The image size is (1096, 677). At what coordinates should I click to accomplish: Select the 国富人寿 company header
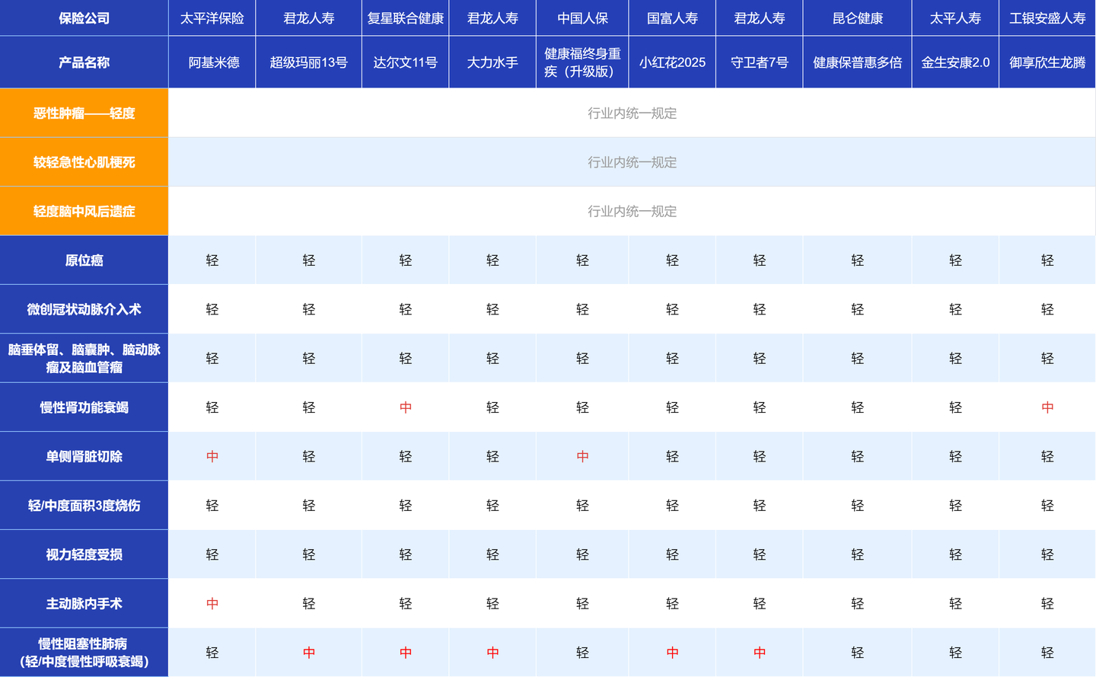673,18
